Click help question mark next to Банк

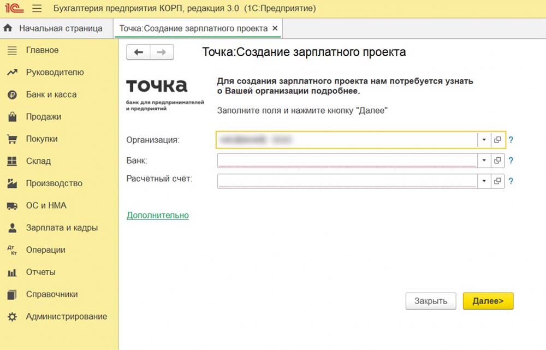[511, 161]
